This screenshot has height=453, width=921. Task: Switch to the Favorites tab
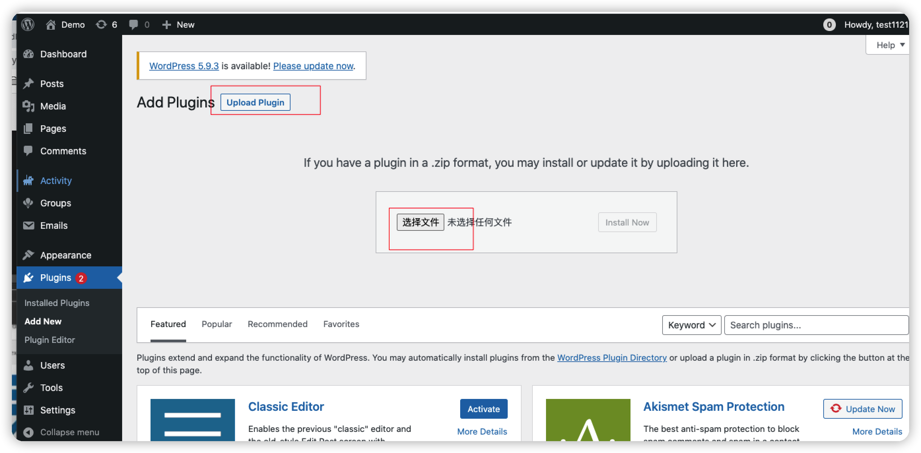pos(341,324)
